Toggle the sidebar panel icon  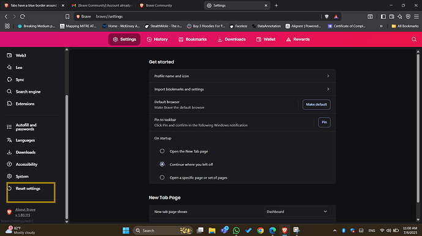coord(383,16)
